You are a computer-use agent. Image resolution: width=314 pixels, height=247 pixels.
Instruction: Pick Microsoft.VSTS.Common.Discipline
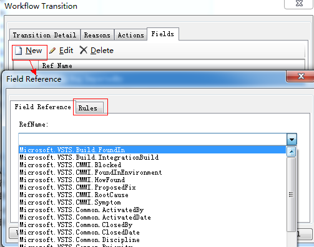click(x=152, y=240)
